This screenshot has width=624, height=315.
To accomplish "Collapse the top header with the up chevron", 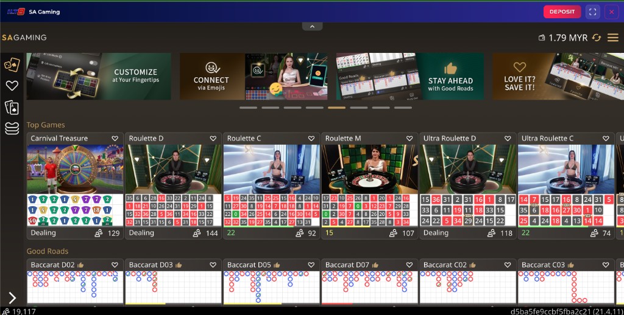I will click(313, 27).
